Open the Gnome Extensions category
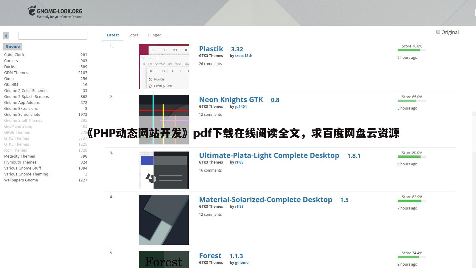 click(x=21, y=108)
